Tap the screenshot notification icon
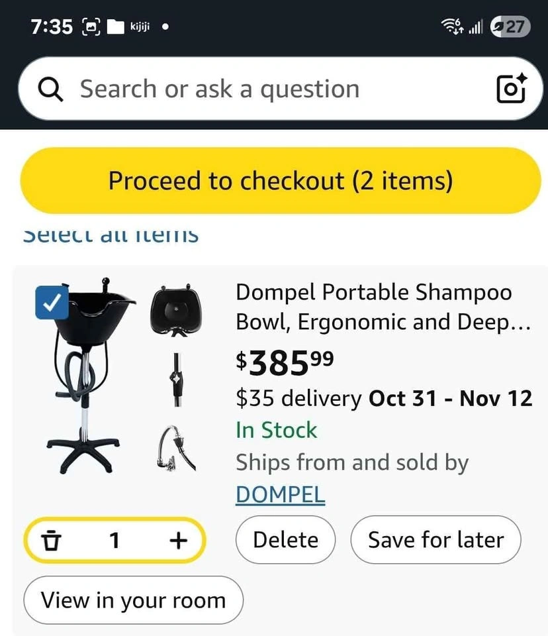Viewport: 548px width, 636px height. pyautogui.click(x=91, y=27)
